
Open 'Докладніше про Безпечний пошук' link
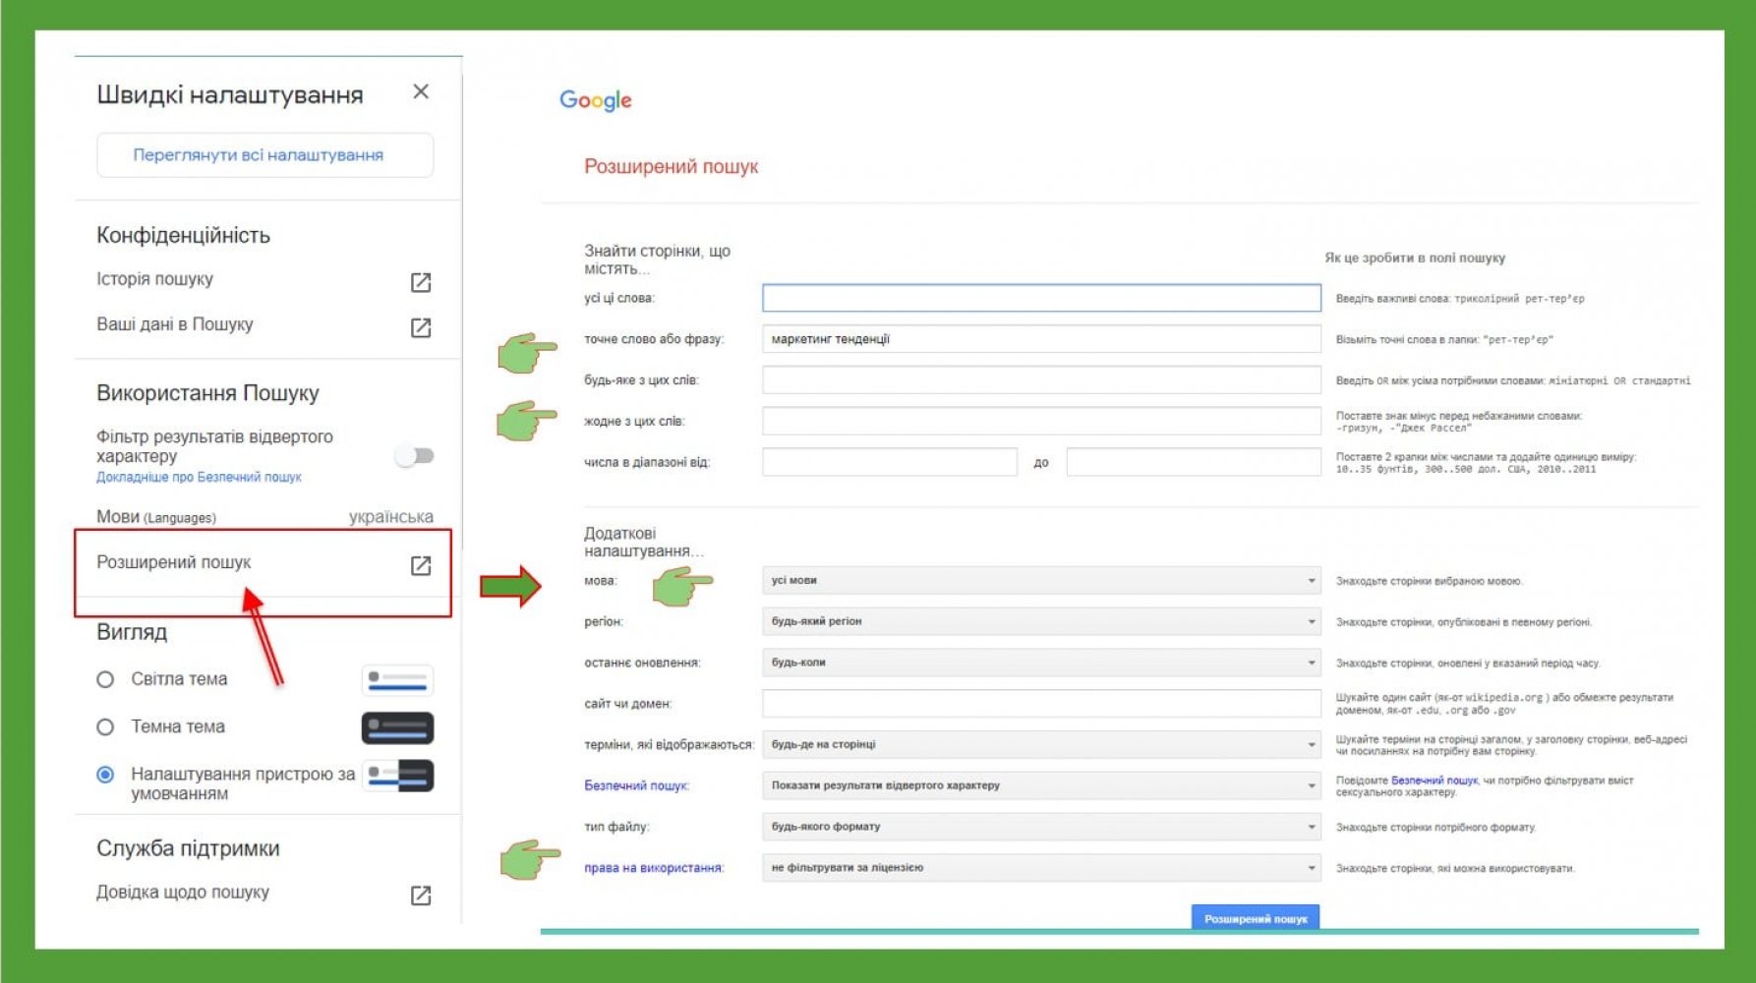tap(199, 477)
